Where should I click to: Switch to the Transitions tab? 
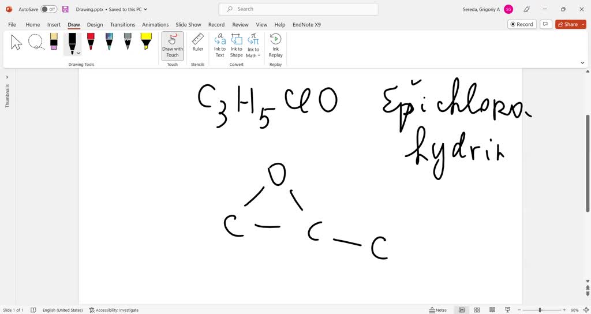(x=122, y=24)
